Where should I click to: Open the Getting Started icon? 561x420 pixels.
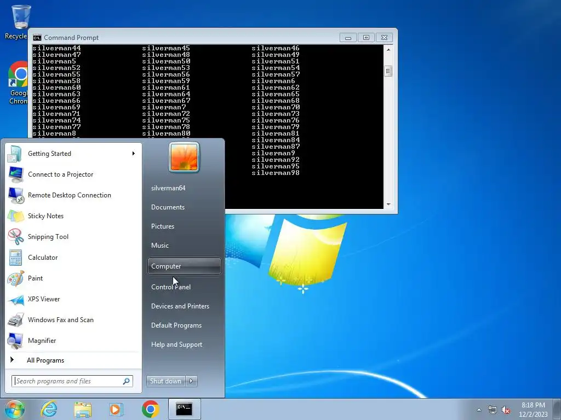[x=15, y=154]
